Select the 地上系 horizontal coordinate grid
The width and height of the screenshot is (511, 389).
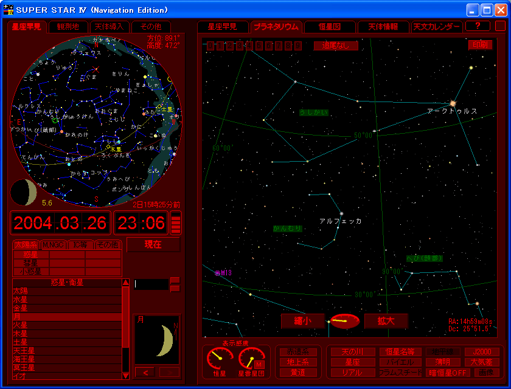pos(298,362)
